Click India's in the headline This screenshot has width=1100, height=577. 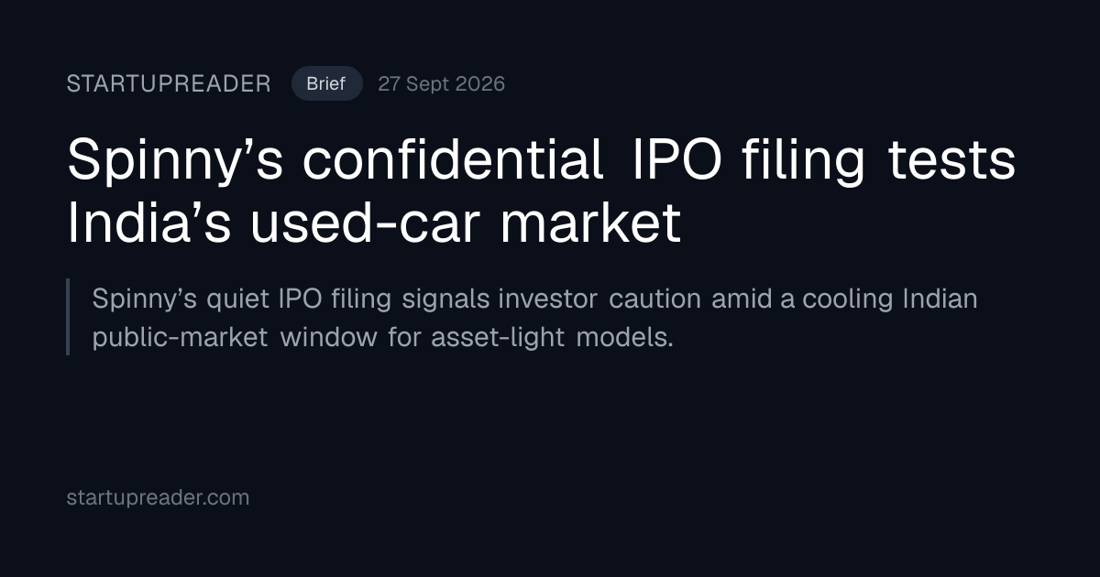150,223
